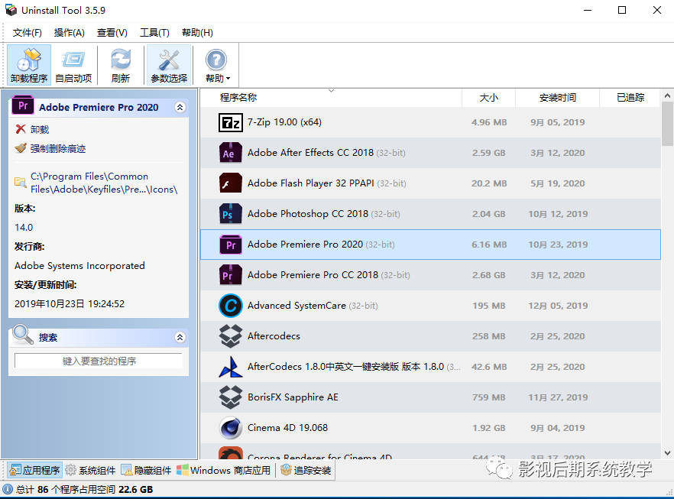The image size is (674, 499).
Task: Open the 文件(F) menu
Action: (x=27, y=33)
